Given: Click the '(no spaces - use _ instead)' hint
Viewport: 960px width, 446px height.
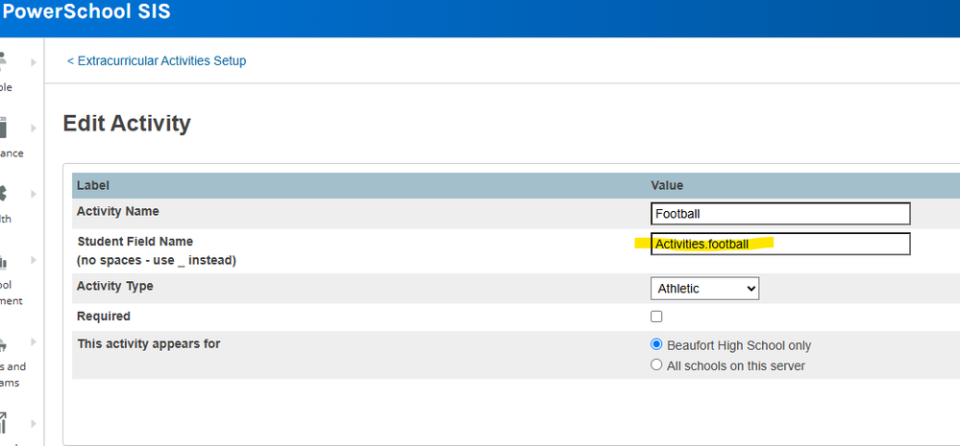Looking at the screenshot, I should (156, 261).
